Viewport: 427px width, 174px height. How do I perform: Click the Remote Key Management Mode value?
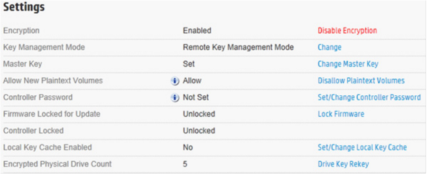(238, 47)
